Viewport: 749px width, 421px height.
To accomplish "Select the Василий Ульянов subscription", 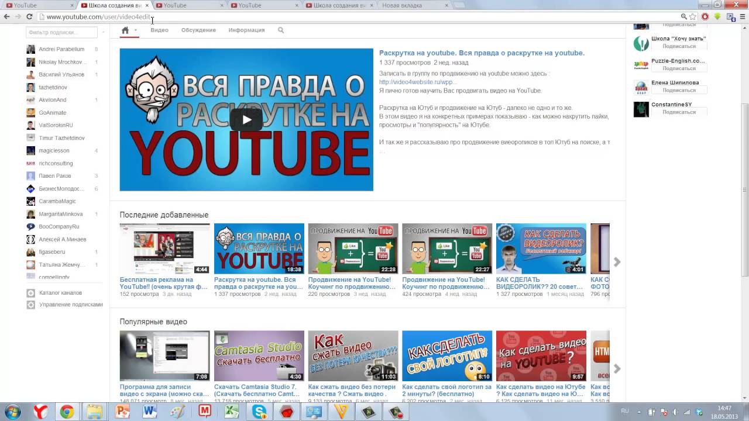I will [62, 75].
